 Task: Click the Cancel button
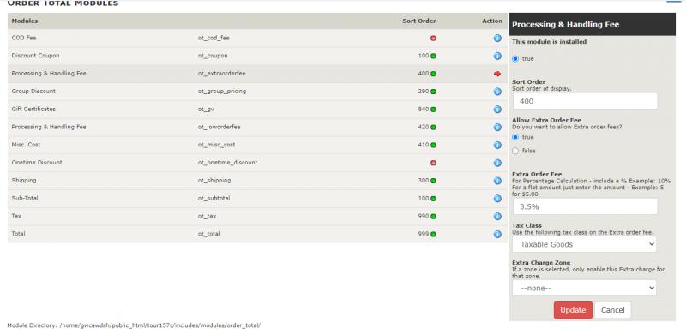click(612, 310)
